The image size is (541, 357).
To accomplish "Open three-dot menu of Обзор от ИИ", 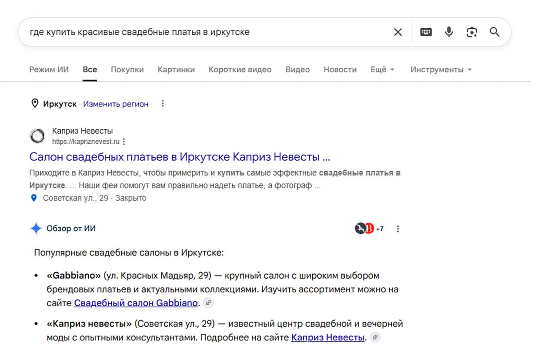I will pos(397,229).
